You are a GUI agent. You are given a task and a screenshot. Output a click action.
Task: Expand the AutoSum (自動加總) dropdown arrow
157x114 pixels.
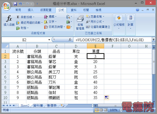(34, 17)
